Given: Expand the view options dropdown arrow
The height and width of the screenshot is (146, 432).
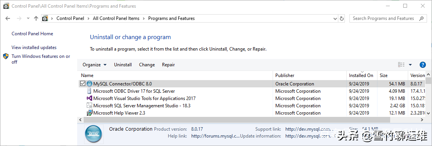Looking at the screenshot, I should [x=410, y=65].
